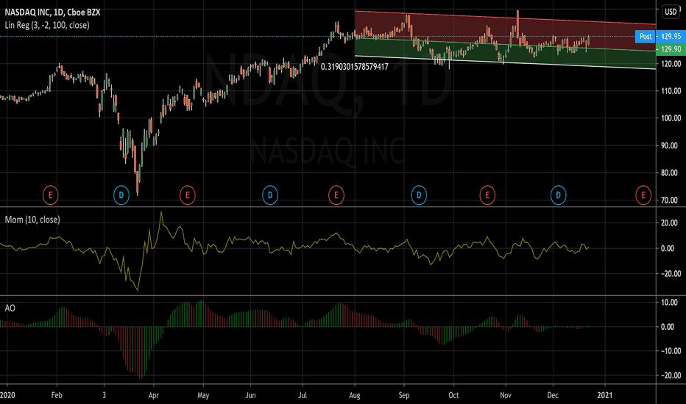Open the earnings marker in late July
The height and width of the screenshot is (404, 686).
[336, 195]
